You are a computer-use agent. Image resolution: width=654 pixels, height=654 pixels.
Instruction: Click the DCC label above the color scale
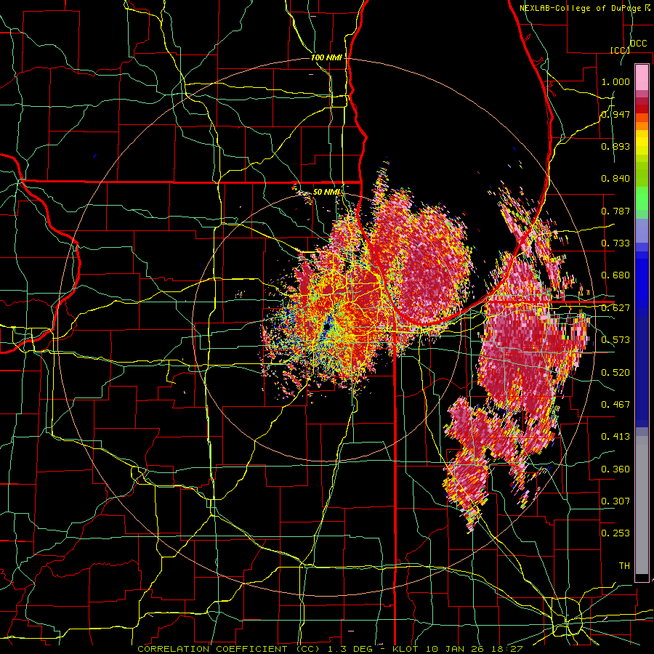(638, 44)
